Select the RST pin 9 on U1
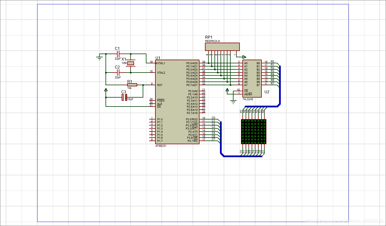This screenshot has height=226, width=386. pyautogui.click(x=152, y=85)
